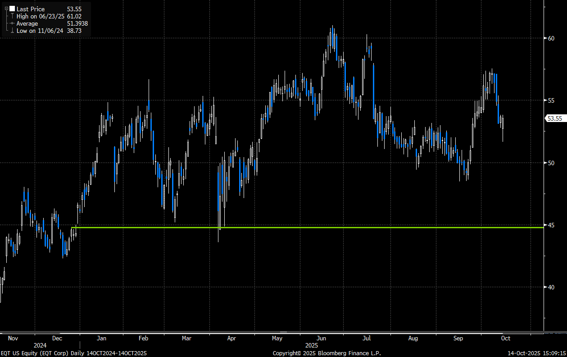Viewport: 567px width, 357px height.
Task: Click the 60 price axis label
Action: 551,38
